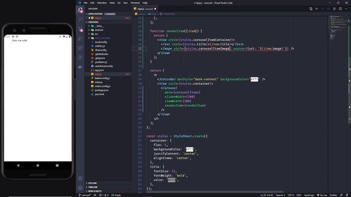The image size is (351, 197).
Task: Click Prettier in the status bar
Action: [333, 195]
